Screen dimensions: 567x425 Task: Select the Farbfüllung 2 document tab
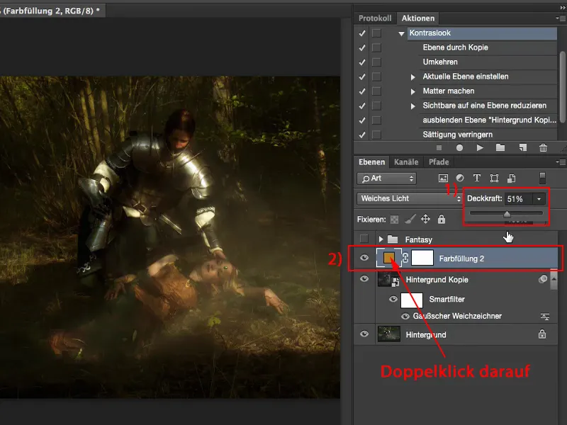point(52,11)
